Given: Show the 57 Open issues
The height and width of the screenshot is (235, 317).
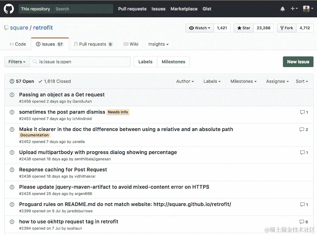Looking at the screenshot, I should click(x=22, y=81).
